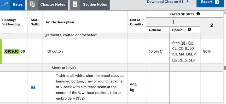
Task: Open the info icon beside Rates of Duty
Action: pyautogui.click(x=198, y=14)
